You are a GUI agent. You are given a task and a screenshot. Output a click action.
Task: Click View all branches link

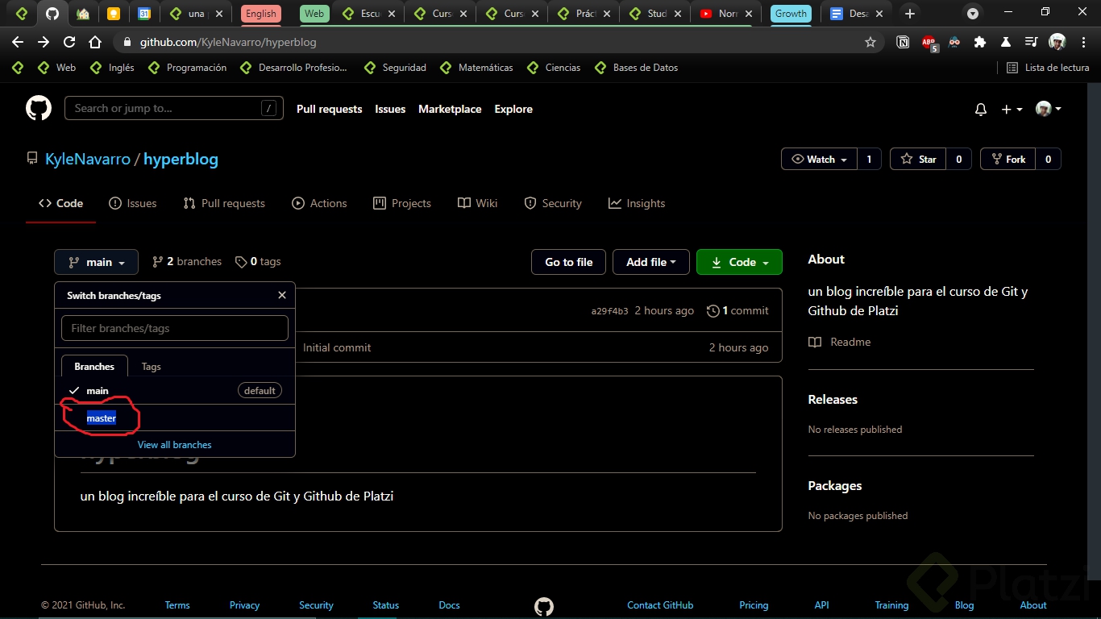click(175, 444)
